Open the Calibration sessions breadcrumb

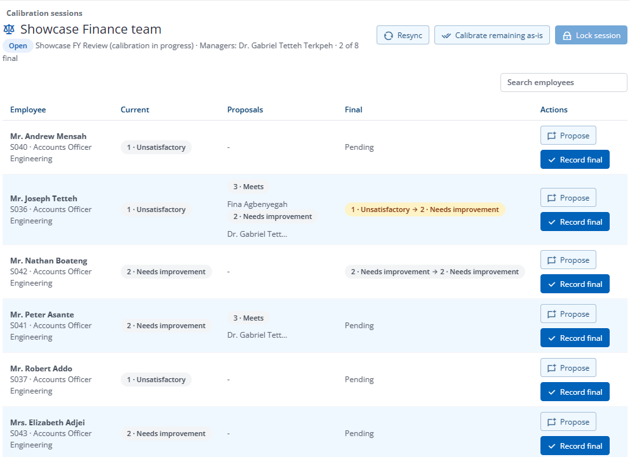[x=44, y=13]
